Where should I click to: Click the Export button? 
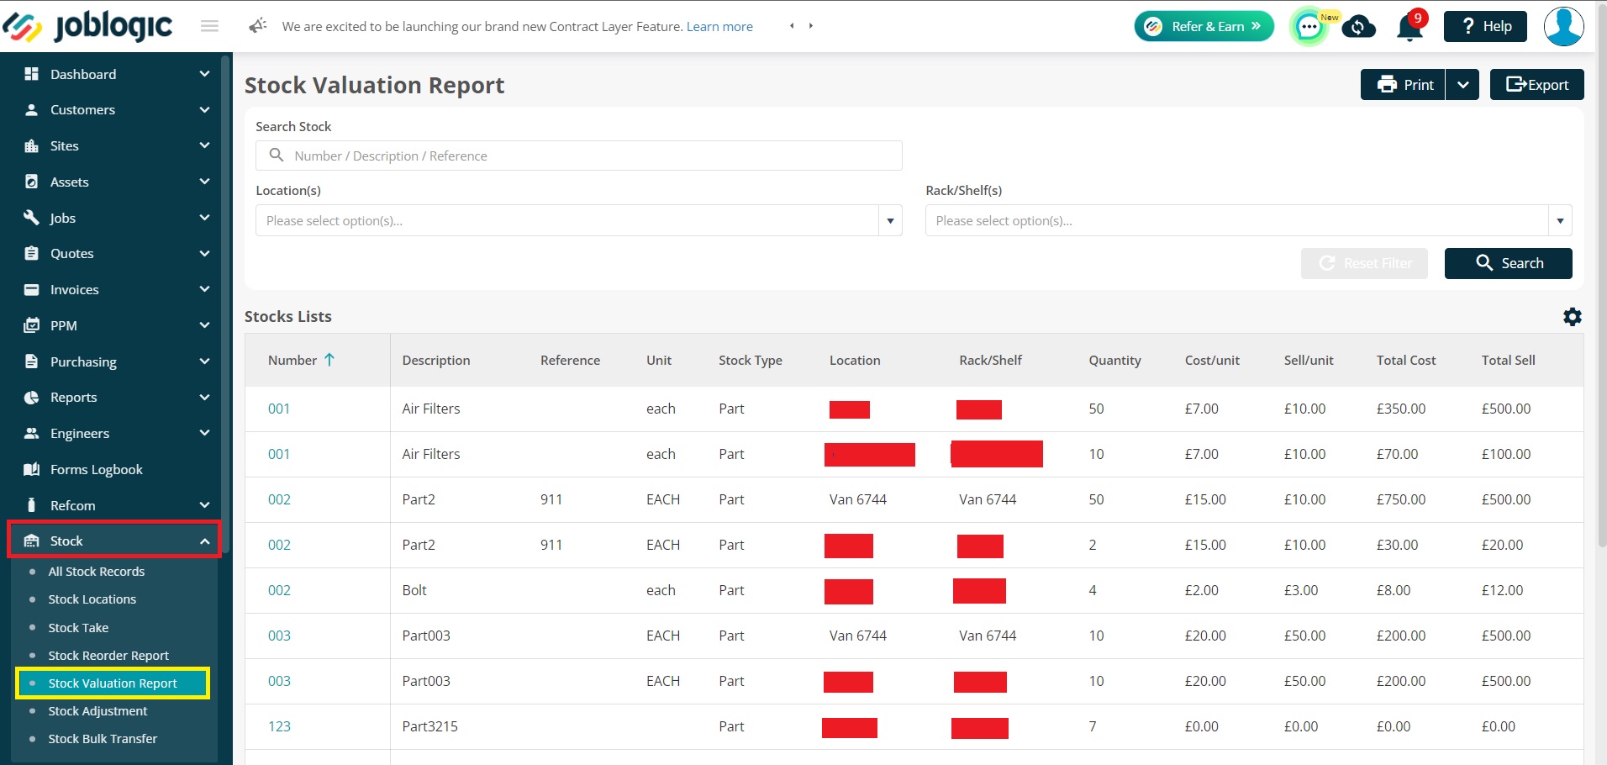pos(1536,85)
